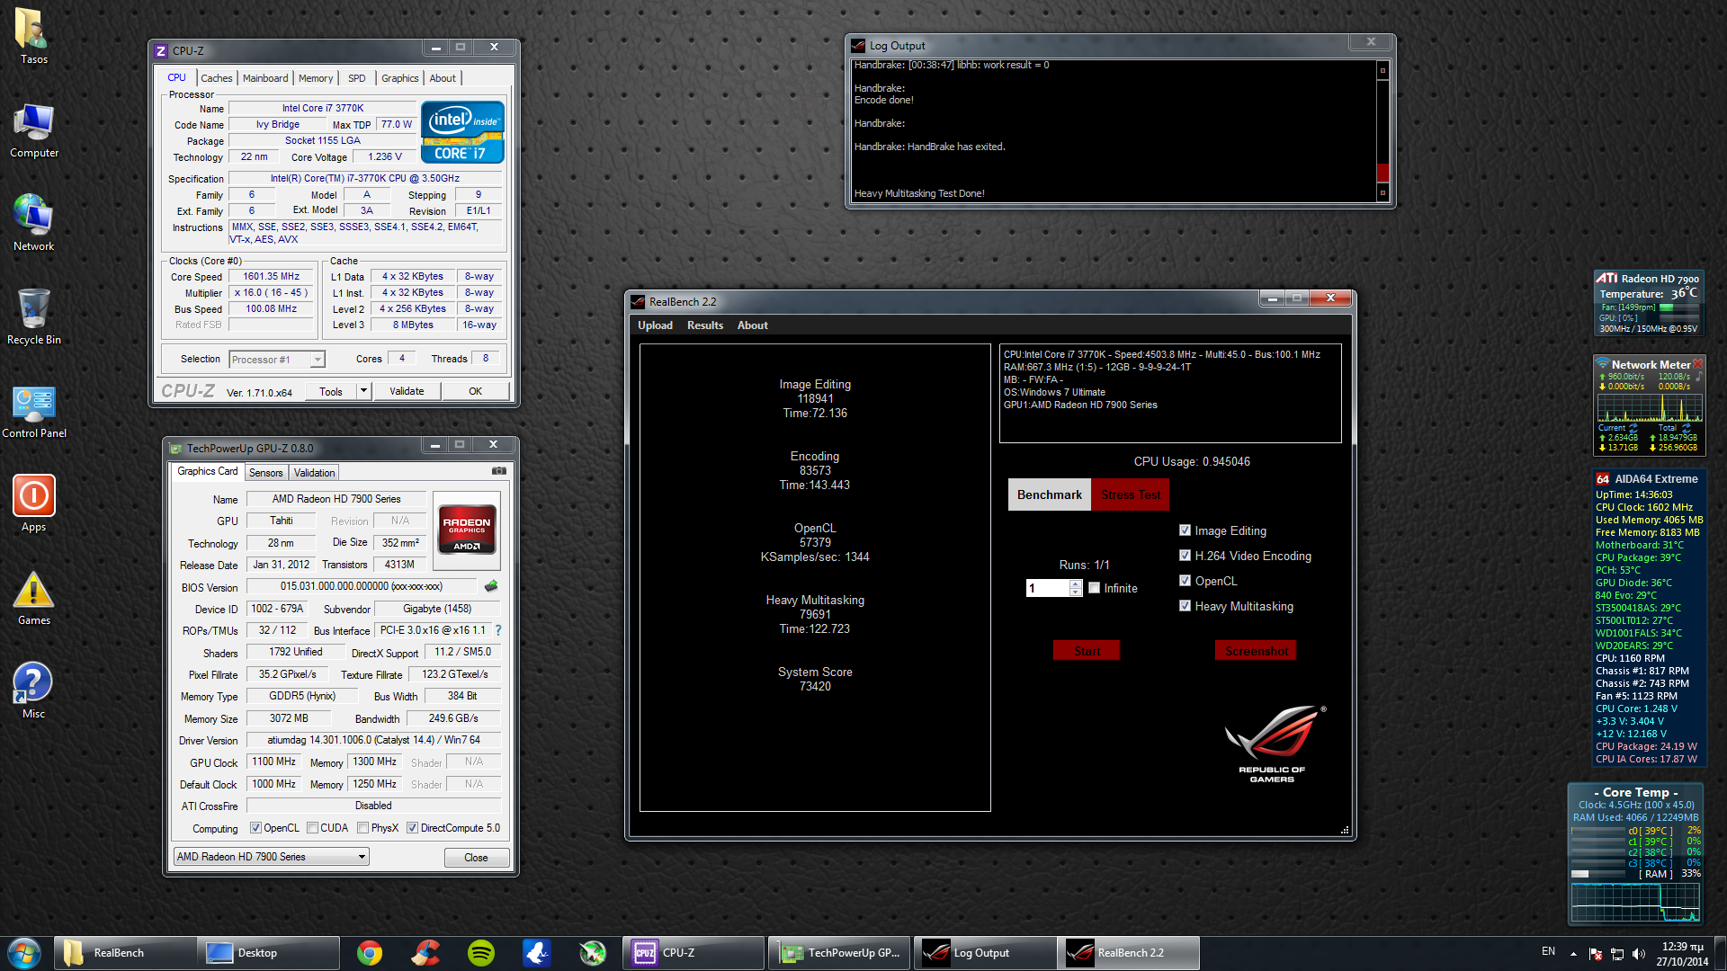Click the Validate button in CPU-Z
Image resolution: width=1727 pixels, height=971 pixels.
tap(407, 391)
